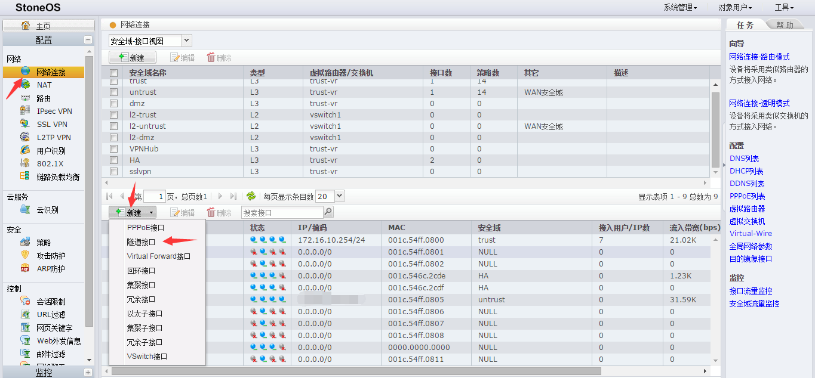
Task: Select 网页关键字 in the sidebar
Action: [54, 328]
